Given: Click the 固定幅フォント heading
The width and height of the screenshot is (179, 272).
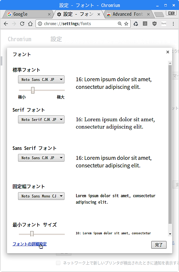Looking at the screenshot, I should click(29, 186).
